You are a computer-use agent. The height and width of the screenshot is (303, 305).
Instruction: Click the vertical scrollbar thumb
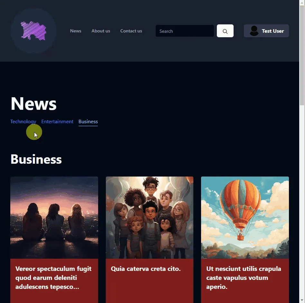point(302,56)
